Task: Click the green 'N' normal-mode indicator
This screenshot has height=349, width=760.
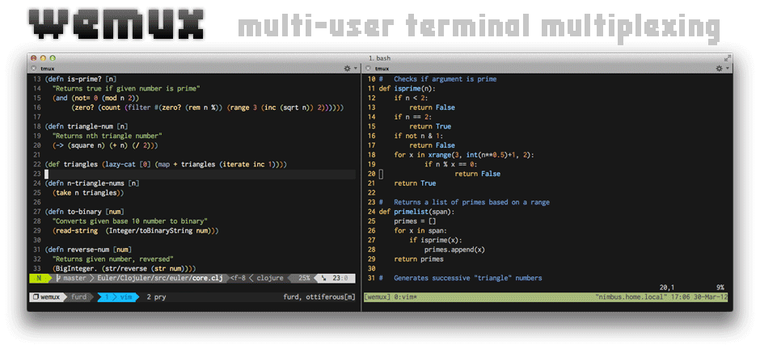Action: click(40, 279)
